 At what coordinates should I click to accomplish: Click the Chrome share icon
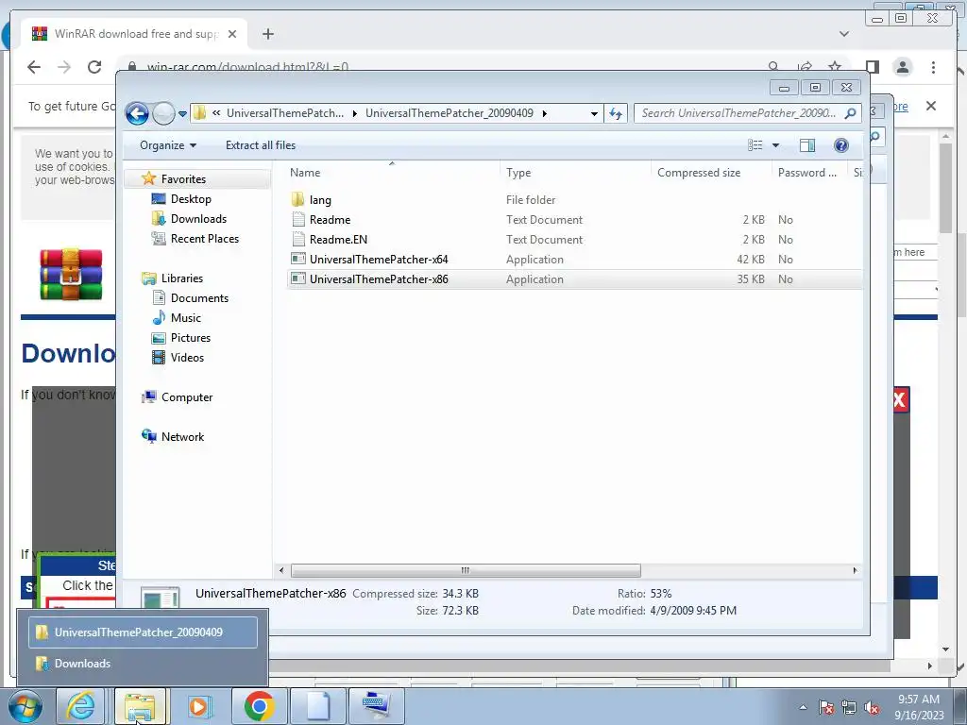(805, 67)
